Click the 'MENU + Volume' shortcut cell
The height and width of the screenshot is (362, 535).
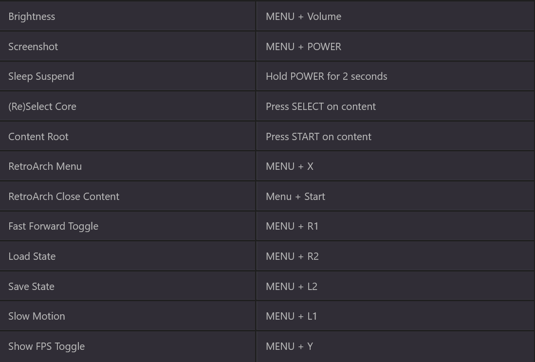303,17
